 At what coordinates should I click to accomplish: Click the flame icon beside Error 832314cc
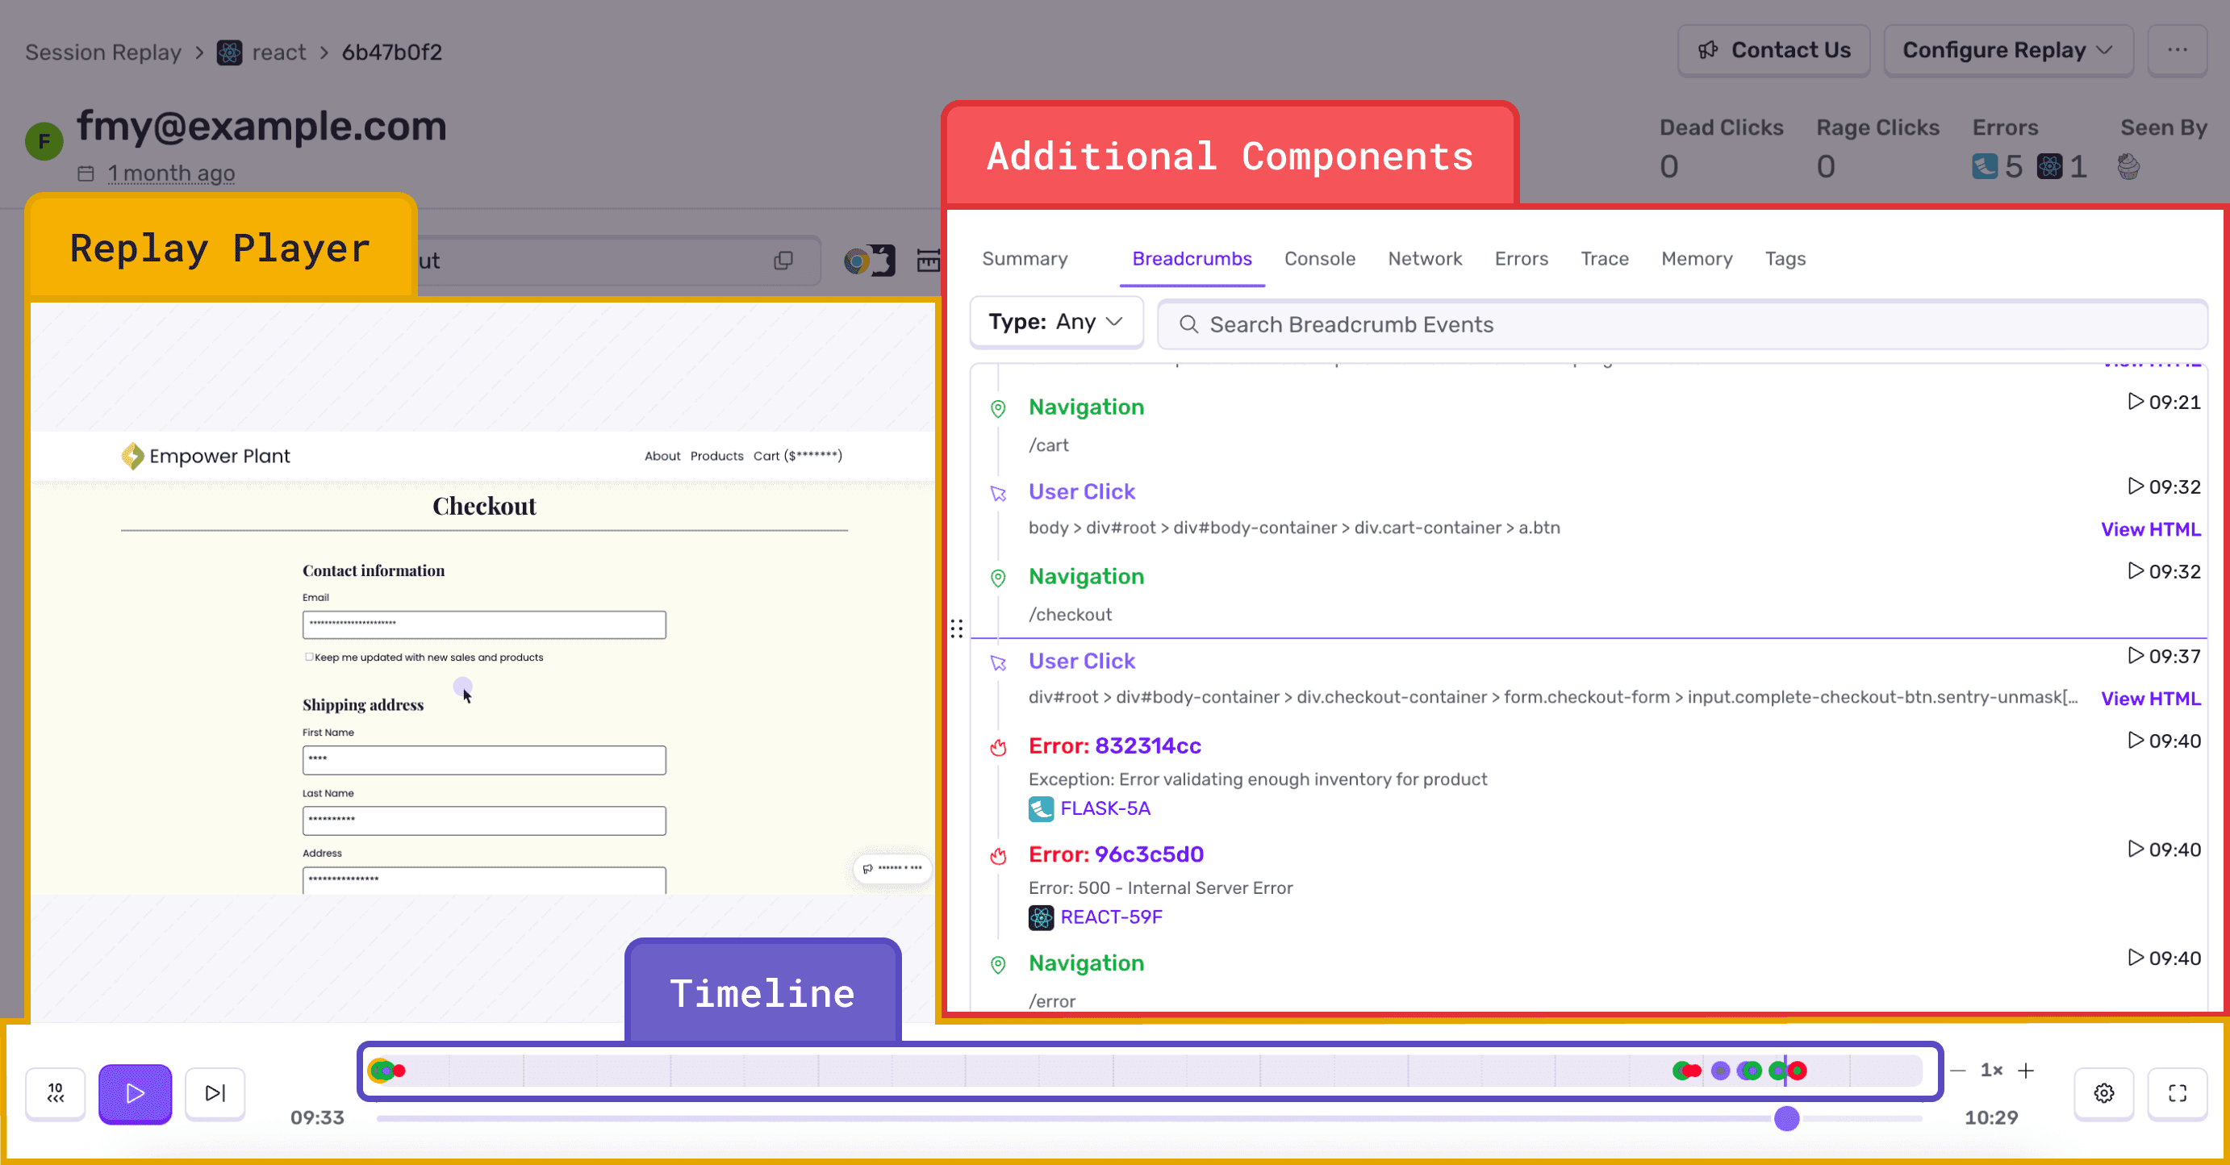(999, 748)
